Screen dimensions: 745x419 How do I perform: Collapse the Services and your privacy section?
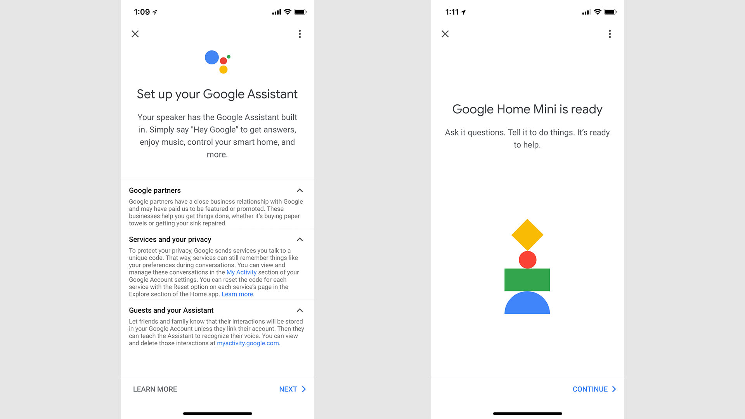point(300,239)
